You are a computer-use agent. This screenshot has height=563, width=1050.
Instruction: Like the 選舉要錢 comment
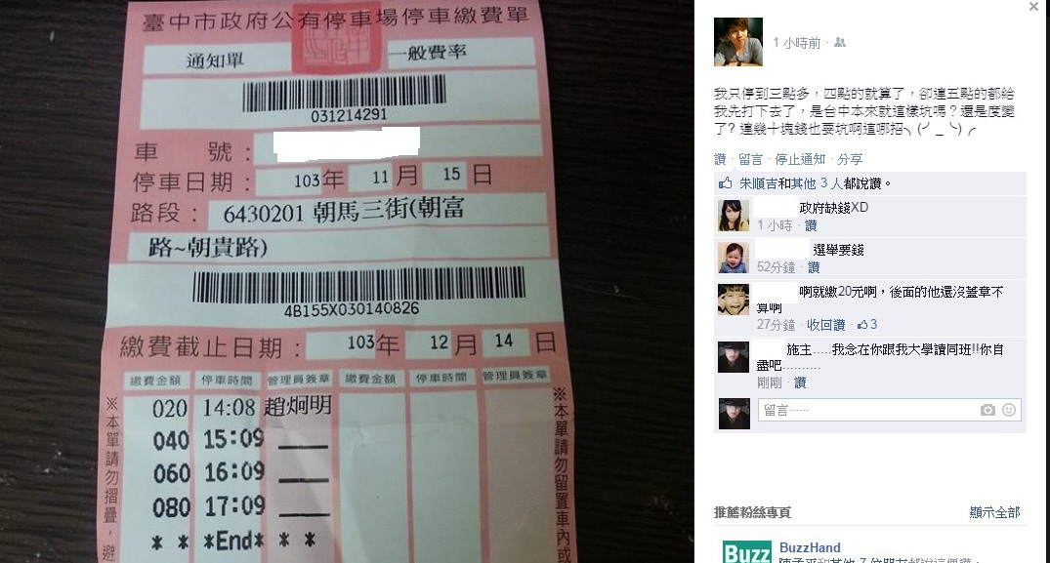tap(814, 266)
